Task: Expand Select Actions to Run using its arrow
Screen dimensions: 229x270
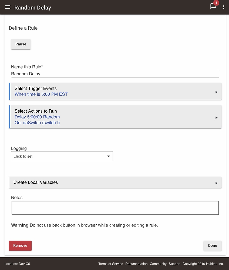Action: [x=216, y=118]
